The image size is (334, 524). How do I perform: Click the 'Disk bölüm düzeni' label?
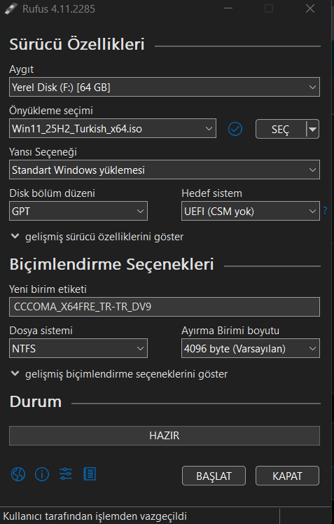click(x=52, y=193)
